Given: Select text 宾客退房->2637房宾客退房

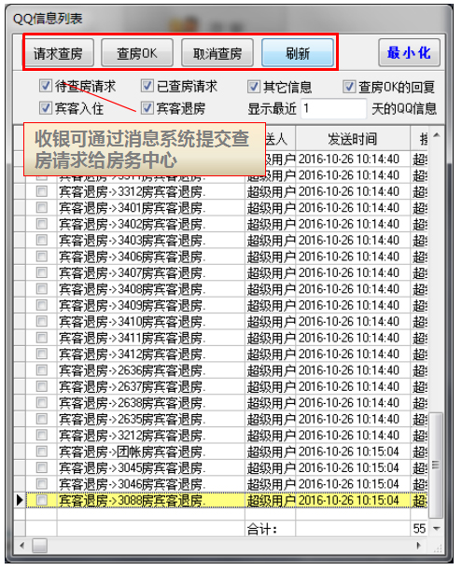Looking at the screenshot, I should click(132, 386).
